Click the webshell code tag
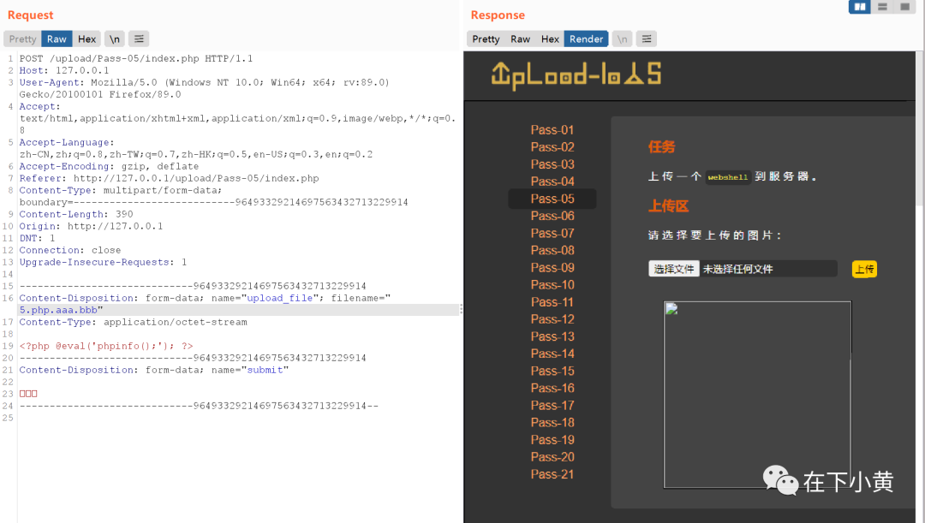Image resolution: width=925 pixels, height=523 pixels. (727, 177)
